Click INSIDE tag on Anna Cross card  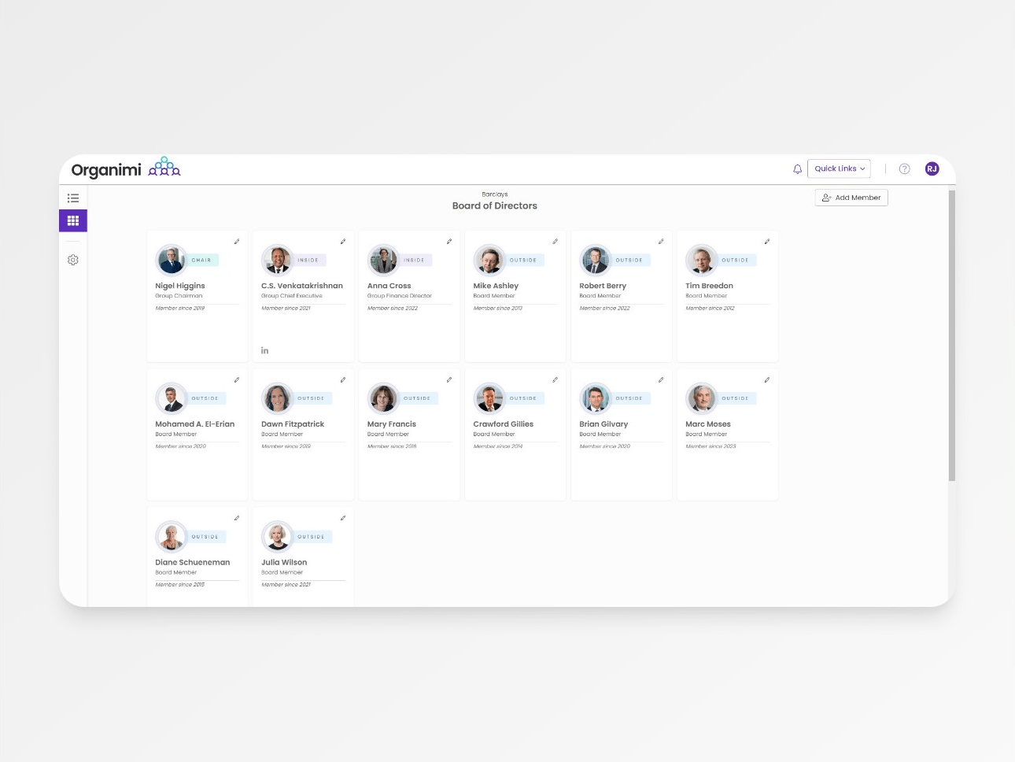click(x=415, y=260)
